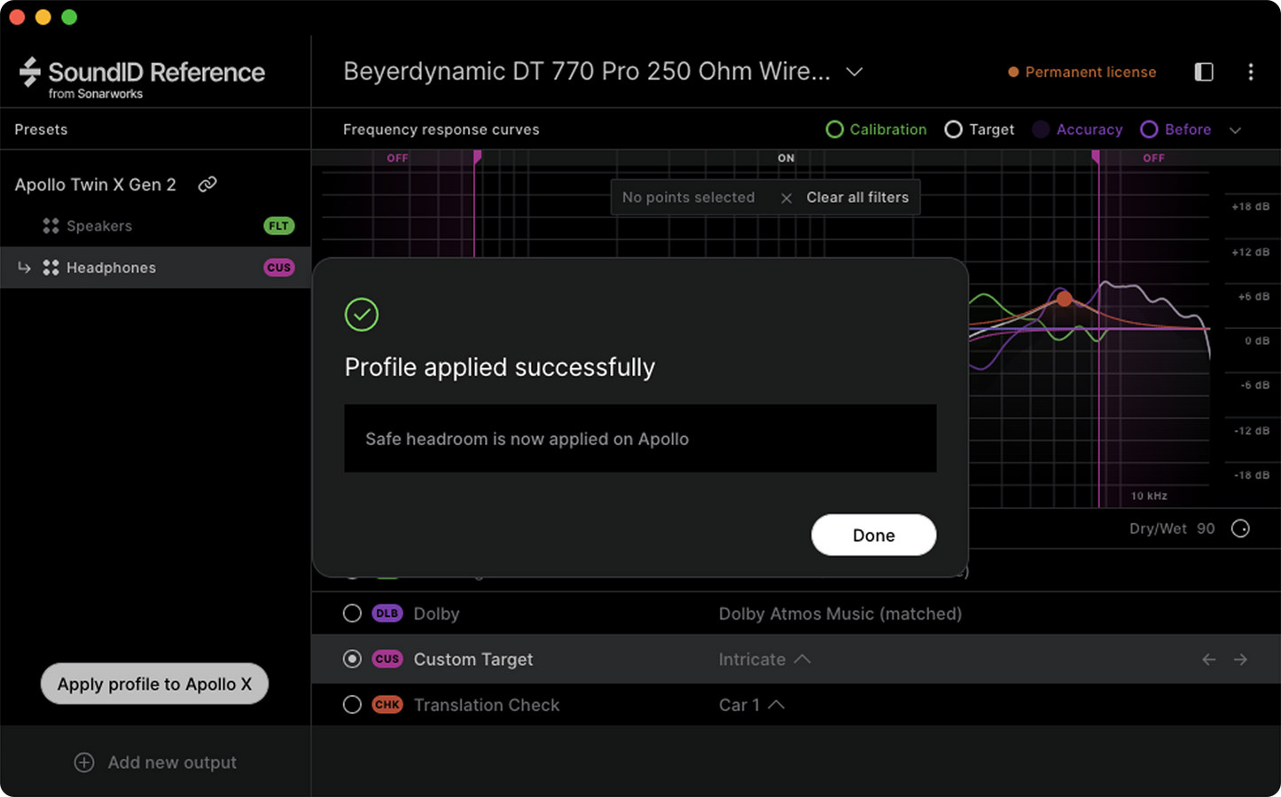
Task: Click the CHK badge next to Translation Check
Action: tap(387, 704)
